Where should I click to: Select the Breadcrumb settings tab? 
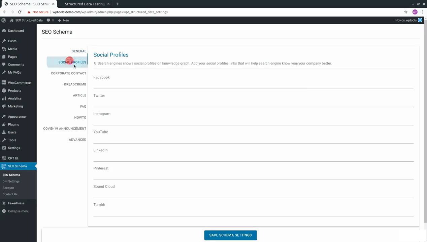[x=75, y=84]
